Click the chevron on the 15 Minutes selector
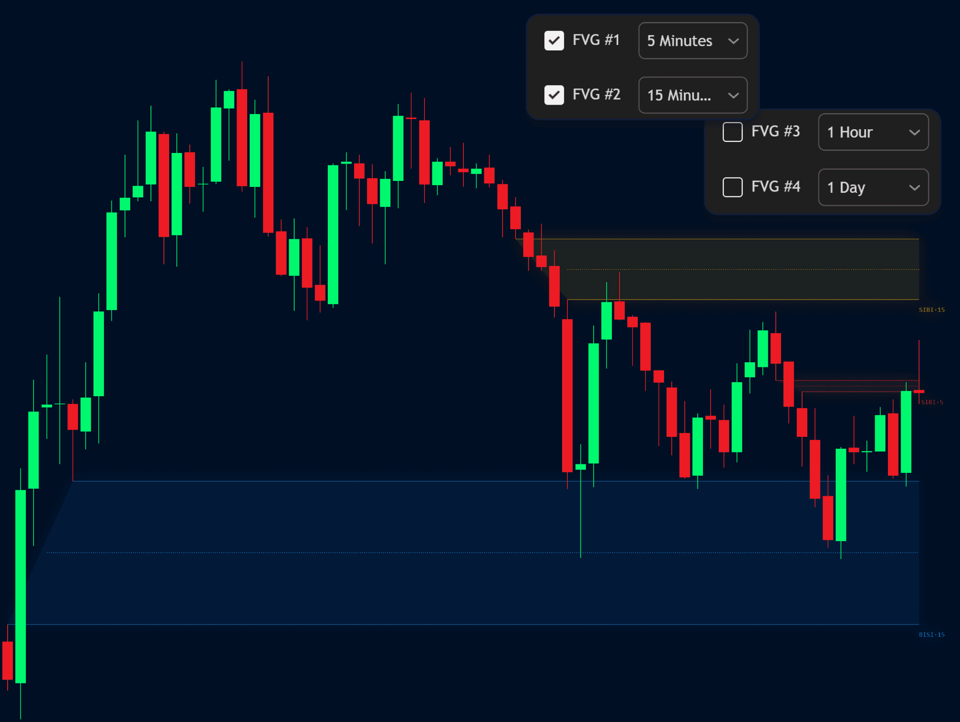This screenshot has height=722, width=960. click(x=734, y=95)
